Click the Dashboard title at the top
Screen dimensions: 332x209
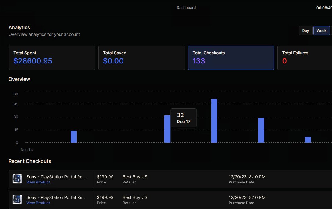pos(186,7)
